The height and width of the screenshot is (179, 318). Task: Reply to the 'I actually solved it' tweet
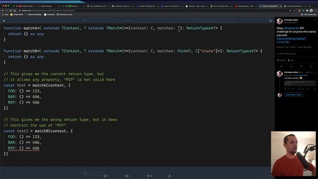pos(285,89)
